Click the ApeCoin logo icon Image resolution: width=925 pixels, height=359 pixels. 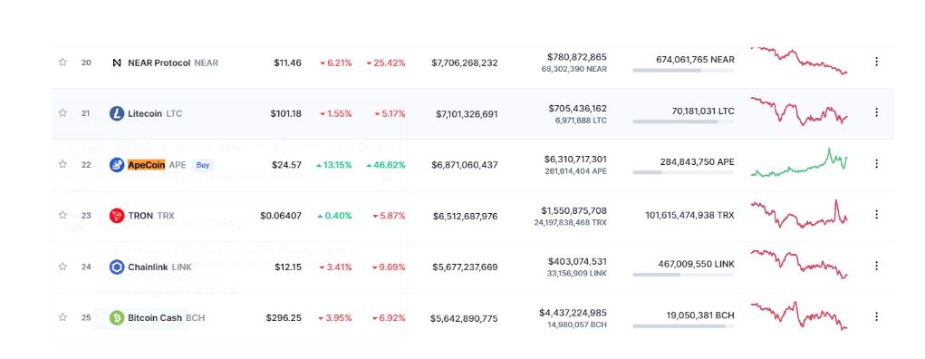[117, 165]
